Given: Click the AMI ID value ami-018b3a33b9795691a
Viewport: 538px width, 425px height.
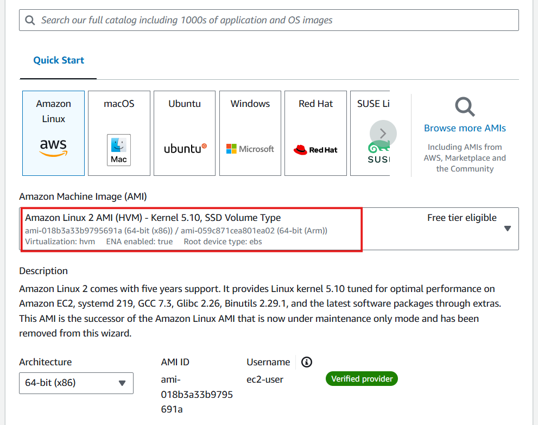Looking at the screenshot, I should click(197, 395).
